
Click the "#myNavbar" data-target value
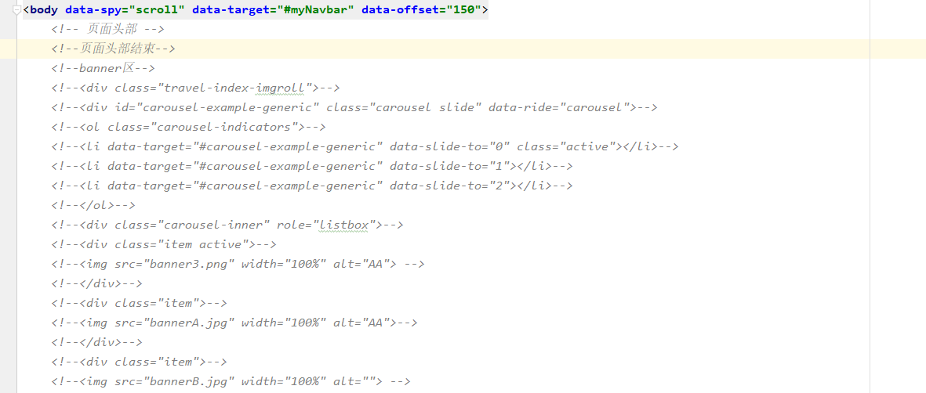[x=316, y=10]
